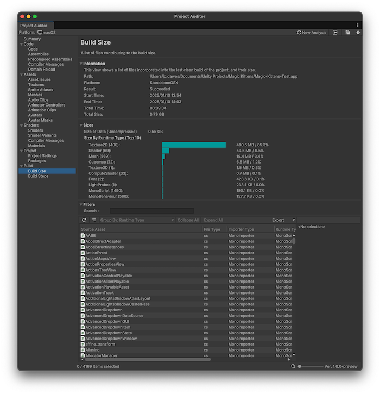380x394 pixels.
Task: Click the table refresh icon
Action: tap(84, 220)
